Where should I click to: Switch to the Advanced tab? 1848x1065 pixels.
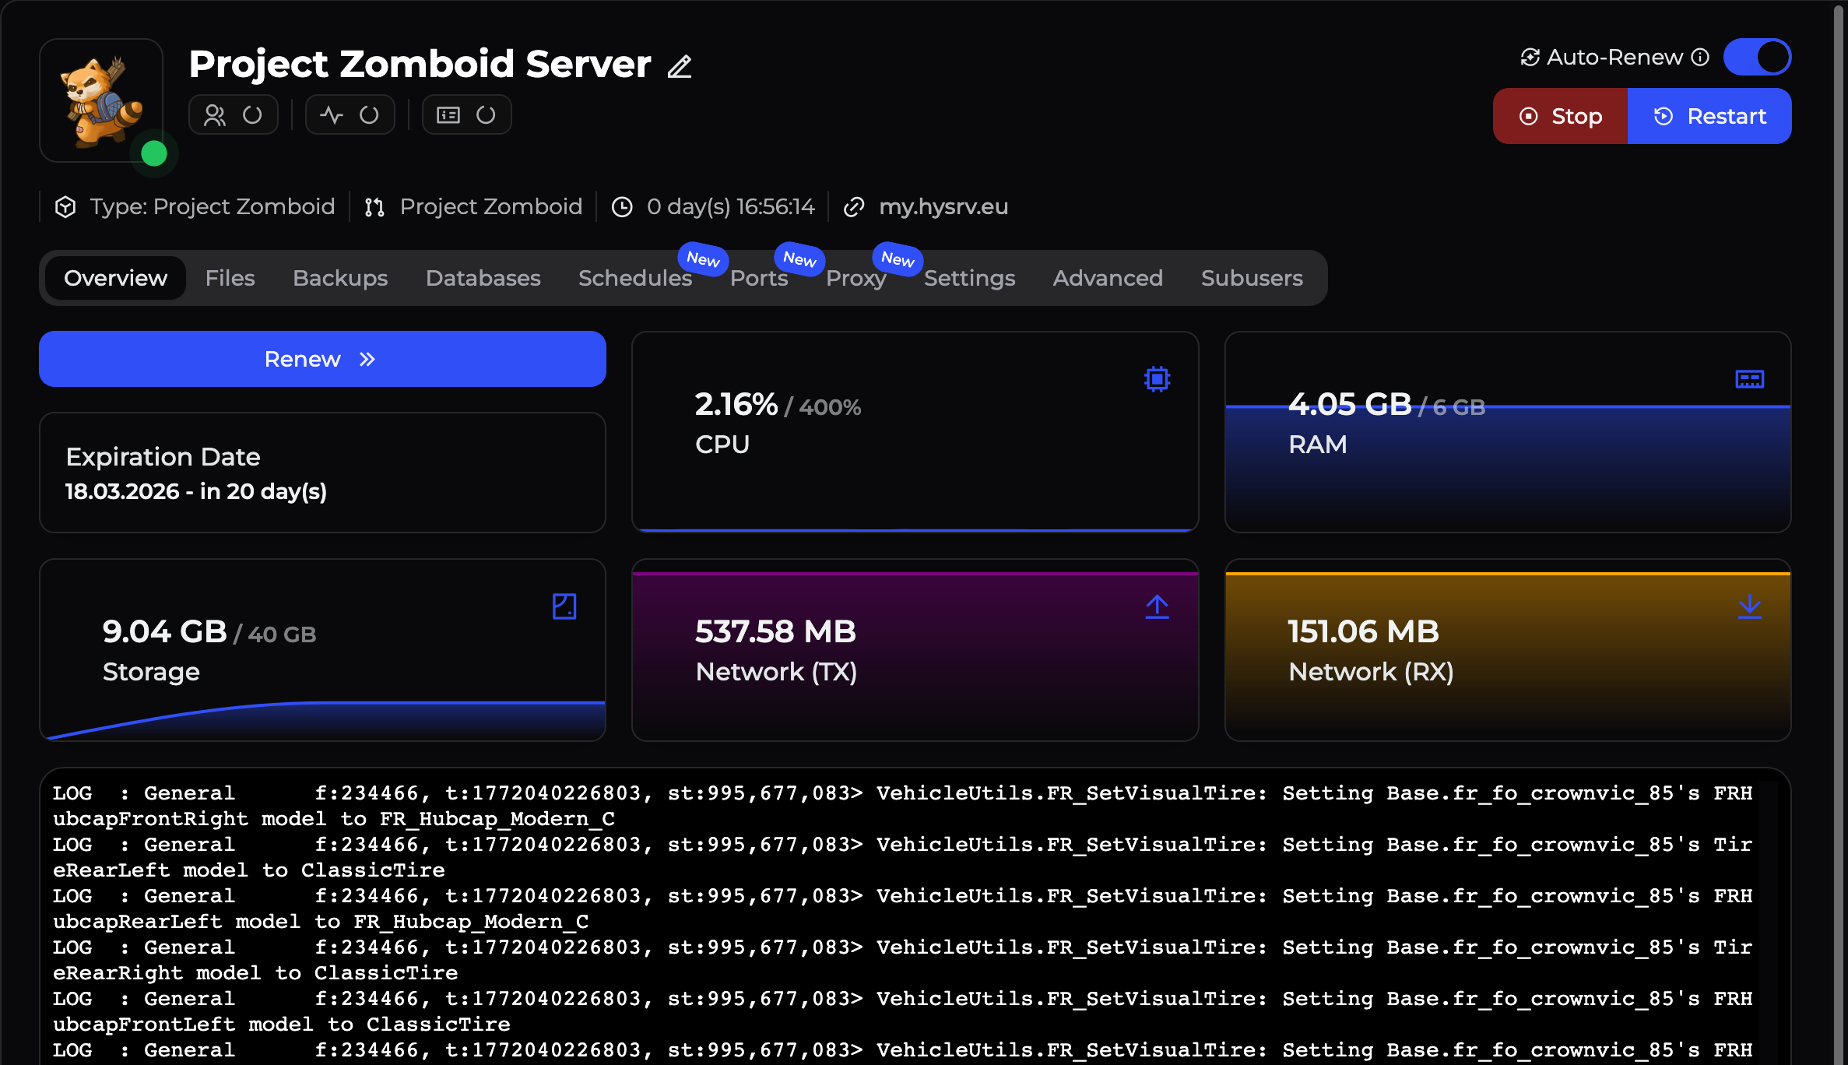1107,278
